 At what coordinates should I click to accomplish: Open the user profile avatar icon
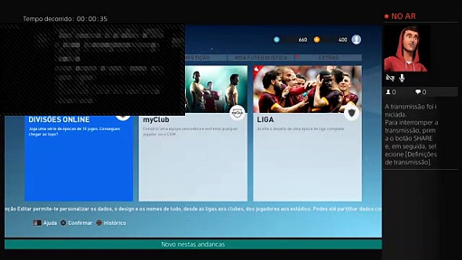pyautogui.click(x=356, y=40)
